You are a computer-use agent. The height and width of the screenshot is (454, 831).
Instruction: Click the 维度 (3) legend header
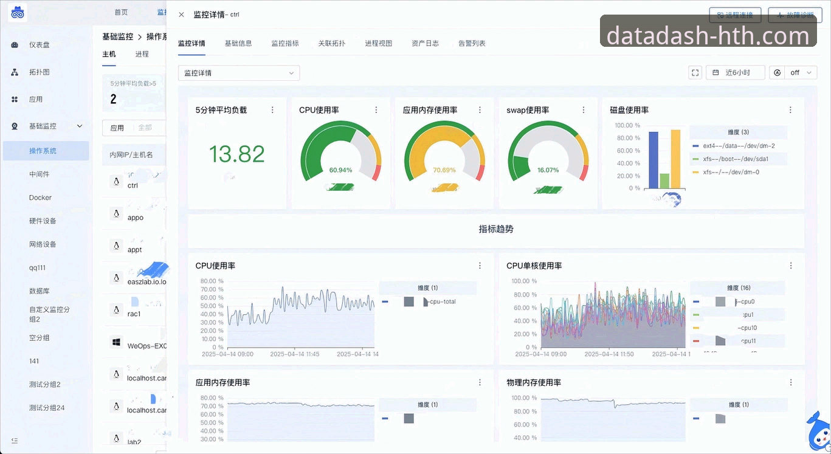[738, 132]
